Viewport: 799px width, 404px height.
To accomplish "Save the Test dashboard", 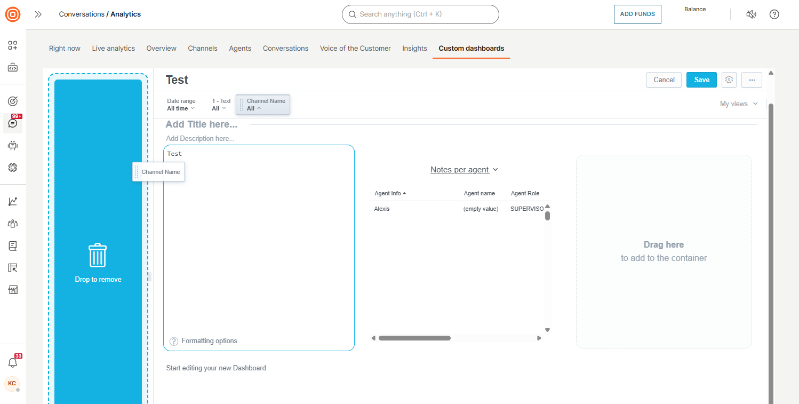I will coord(701,80).
